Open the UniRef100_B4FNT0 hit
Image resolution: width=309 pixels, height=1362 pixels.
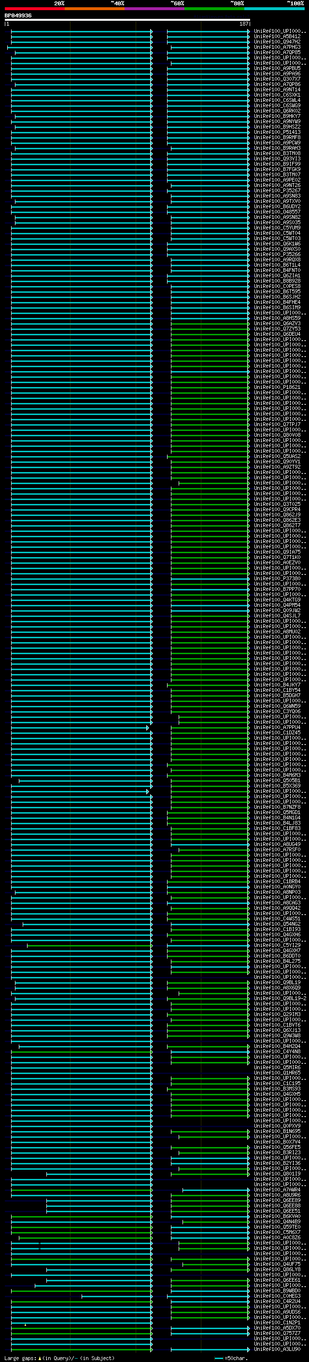pyautogui.click(x=277, y=270)
